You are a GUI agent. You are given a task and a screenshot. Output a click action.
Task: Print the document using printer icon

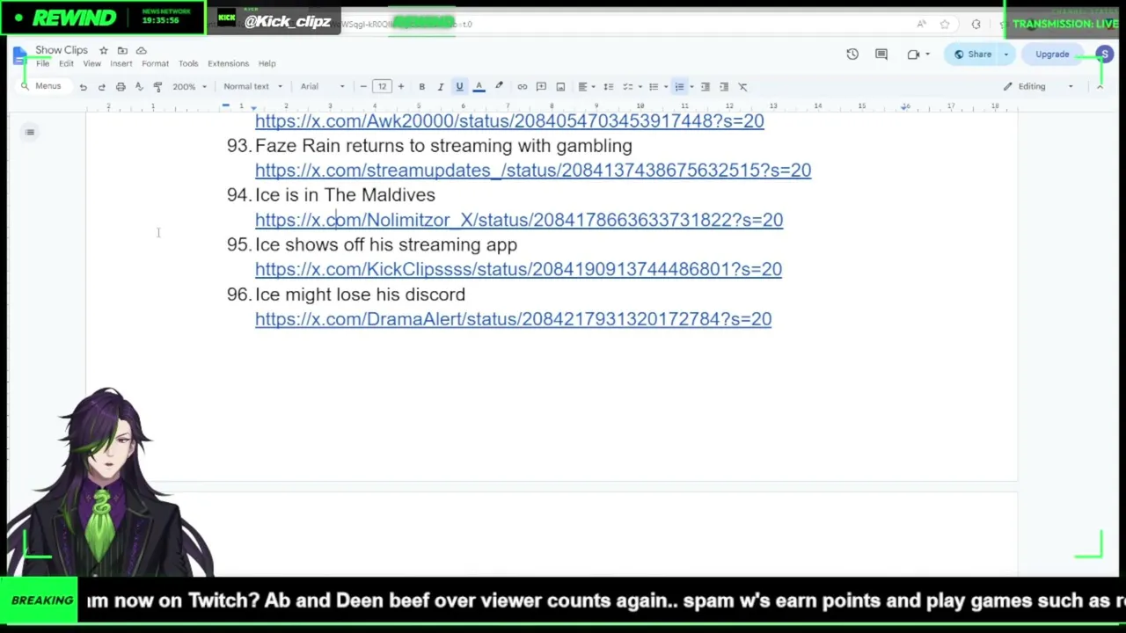121,86
